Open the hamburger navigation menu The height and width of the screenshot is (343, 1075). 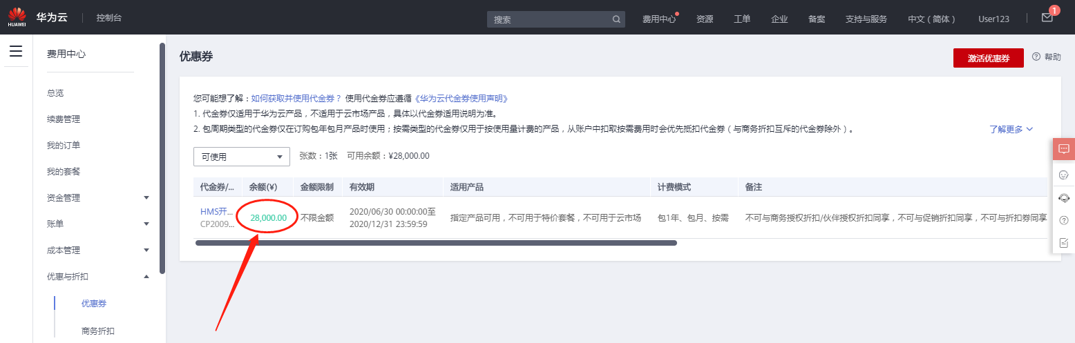[x=16, y=51]
